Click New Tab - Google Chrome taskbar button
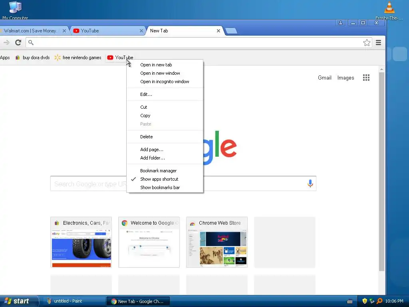Screen dimensions: 409x307 [138, 301]
